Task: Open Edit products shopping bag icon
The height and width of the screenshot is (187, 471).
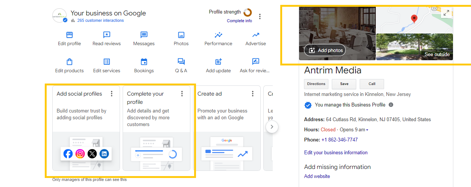Action: pyautogui.click(x=69, y=62)
